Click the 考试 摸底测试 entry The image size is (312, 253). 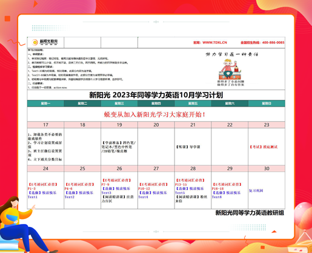[264, 147]
